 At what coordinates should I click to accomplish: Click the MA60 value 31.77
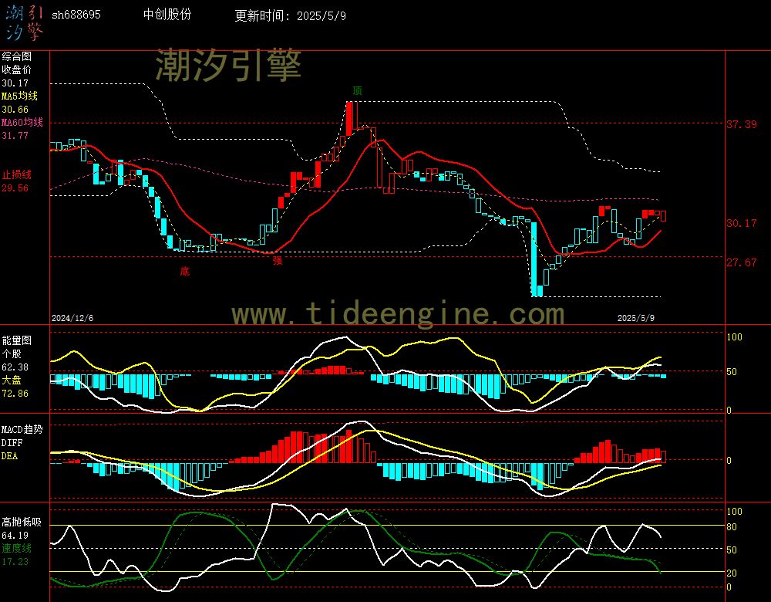[x=15, y=135]
